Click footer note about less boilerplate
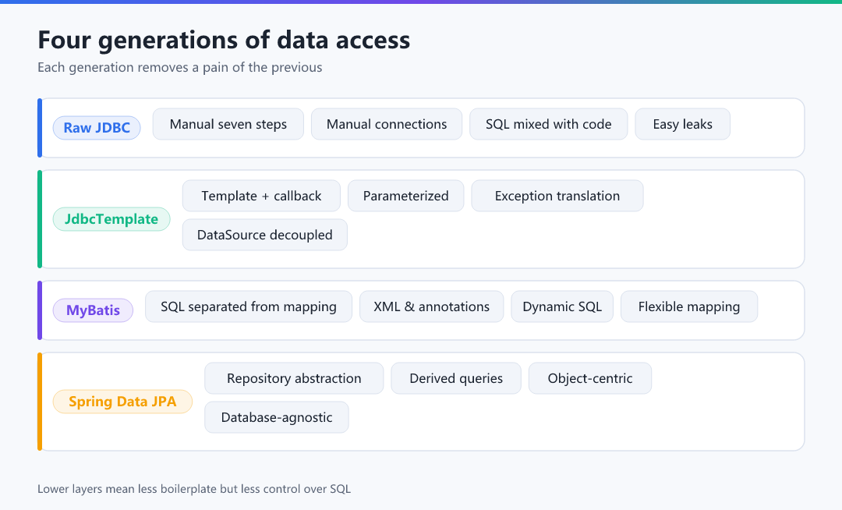Screen dimensions: 842x510 (194, 489)
